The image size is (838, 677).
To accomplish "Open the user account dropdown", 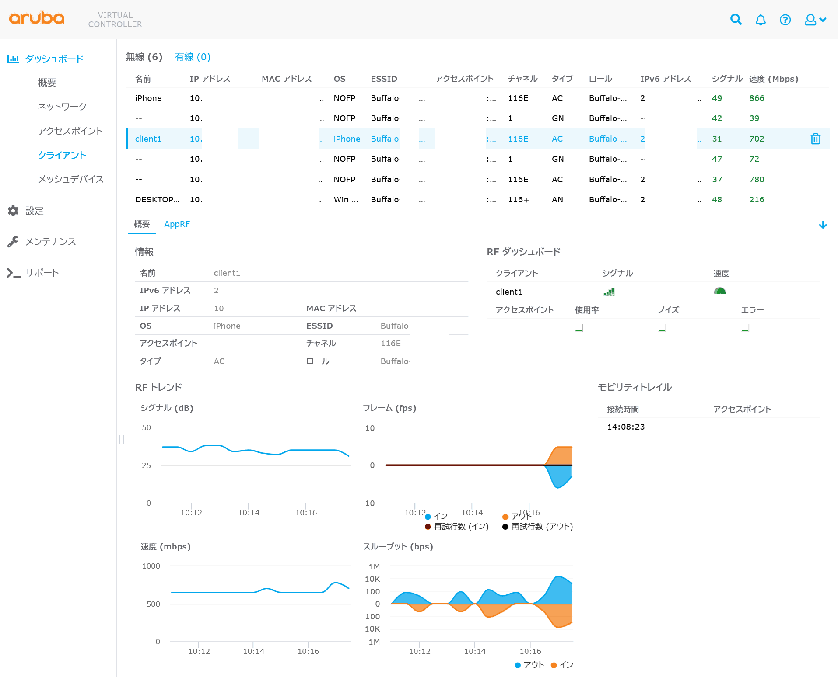I will pos(815,20).
